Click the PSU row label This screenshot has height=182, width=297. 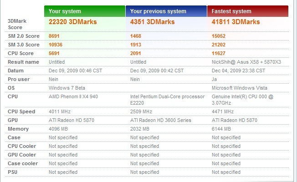[12, 172]
